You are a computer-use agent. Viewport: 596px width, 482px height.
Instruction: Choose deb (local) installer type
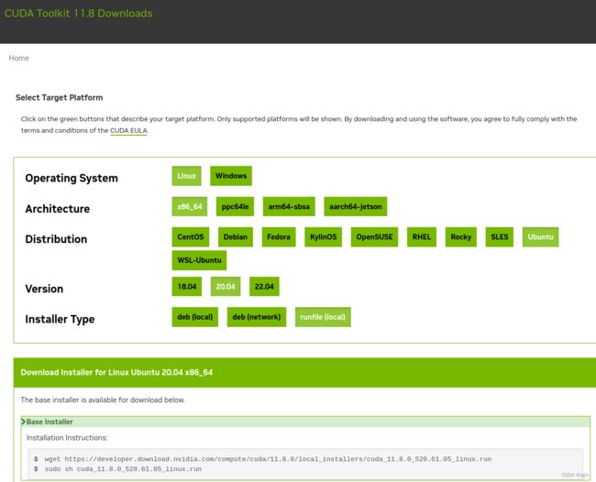coord(195,317)
